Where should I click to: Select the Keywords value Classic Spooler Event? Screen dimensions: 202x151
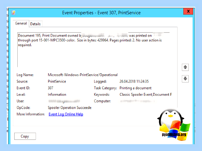[146, 95]
